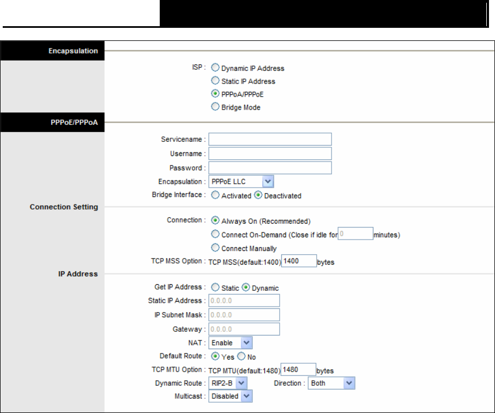Set Default Route to No

click(241, 356)
